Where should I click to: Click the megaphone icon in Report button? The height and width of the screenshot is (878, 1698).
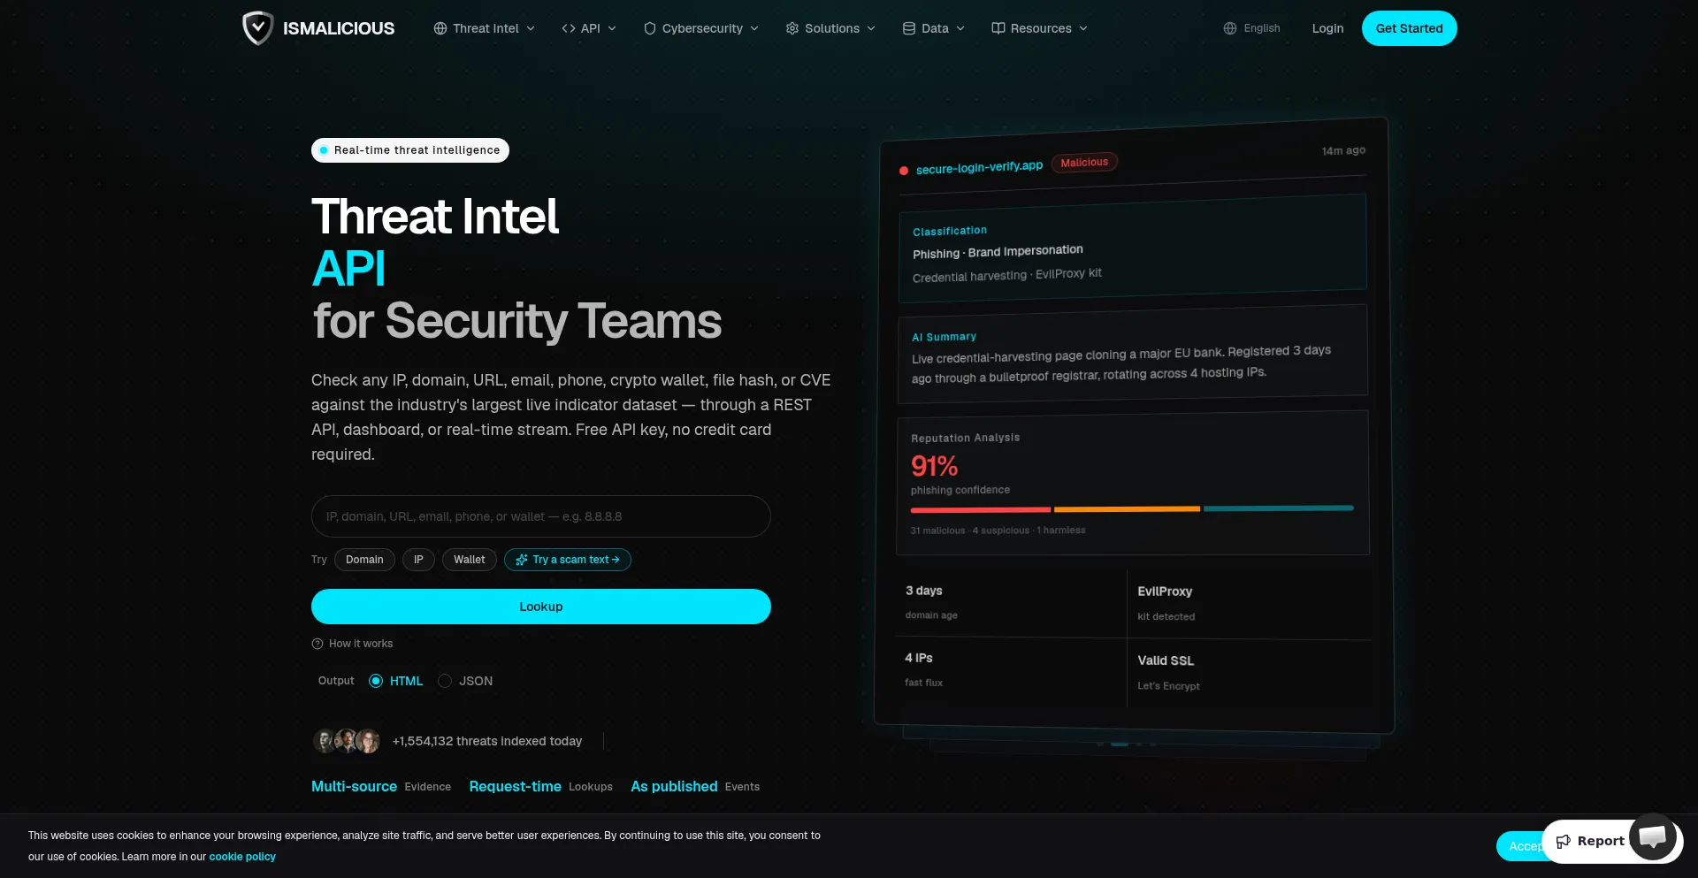click(x=1564, y=841)
